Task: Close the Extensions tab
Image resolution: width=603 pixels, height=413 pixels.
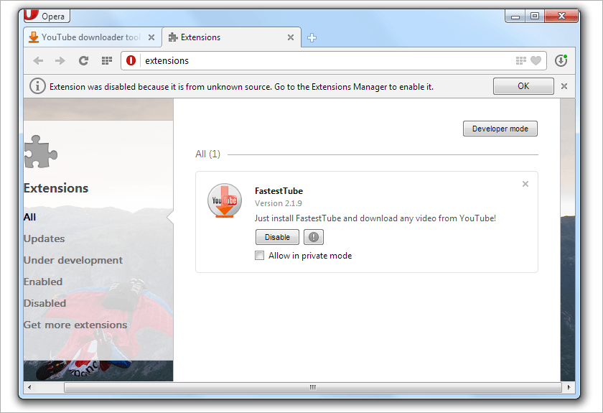Action: (x=291, y=37)
